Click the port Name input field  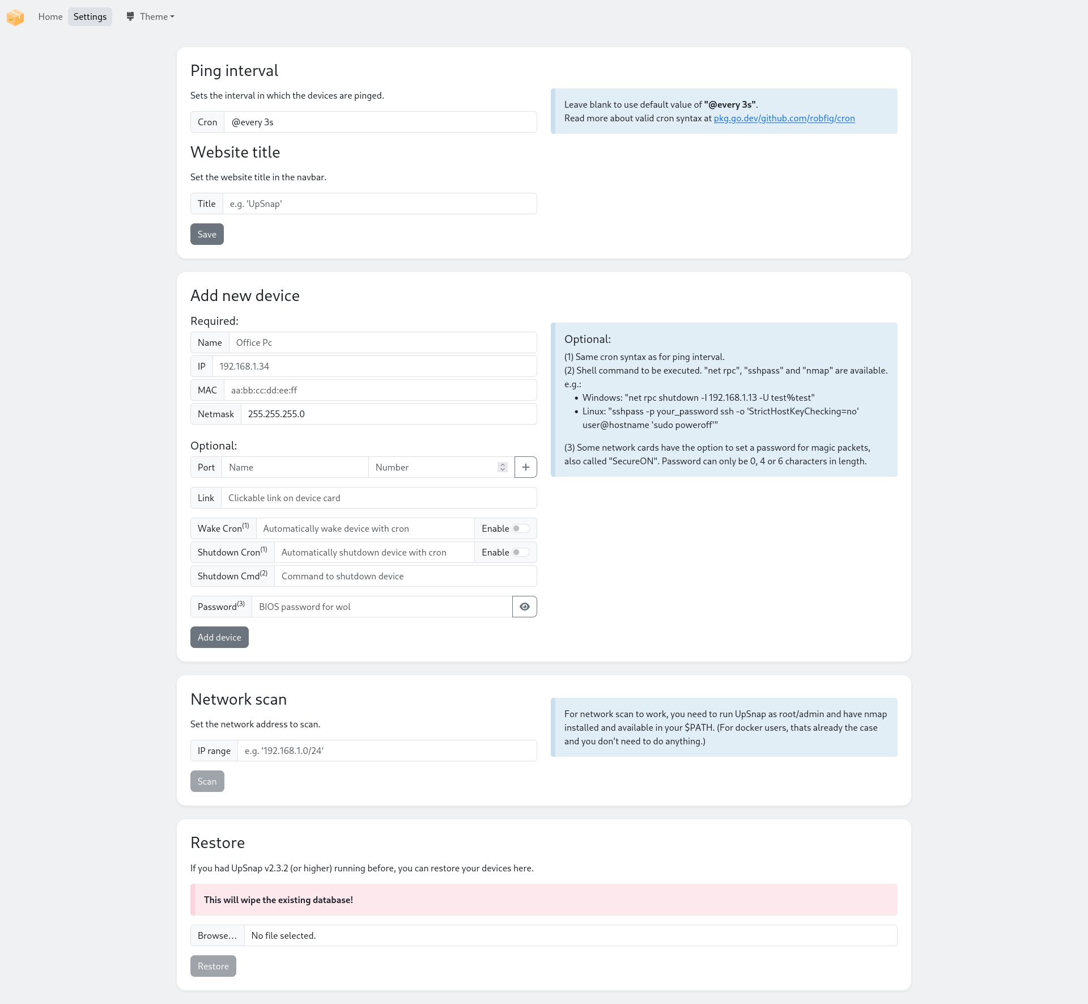coord(295,467)
